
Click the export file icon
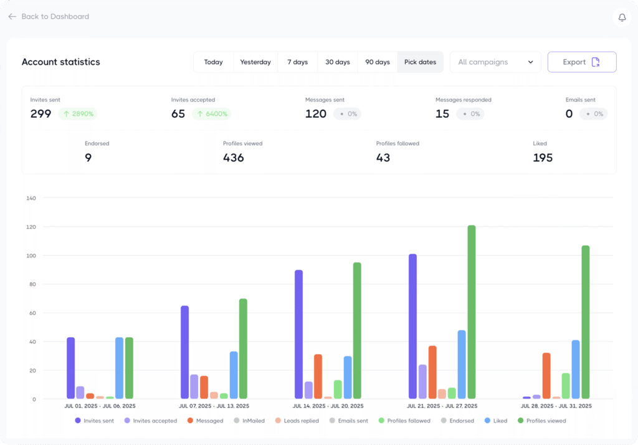[x=596, y=62]
